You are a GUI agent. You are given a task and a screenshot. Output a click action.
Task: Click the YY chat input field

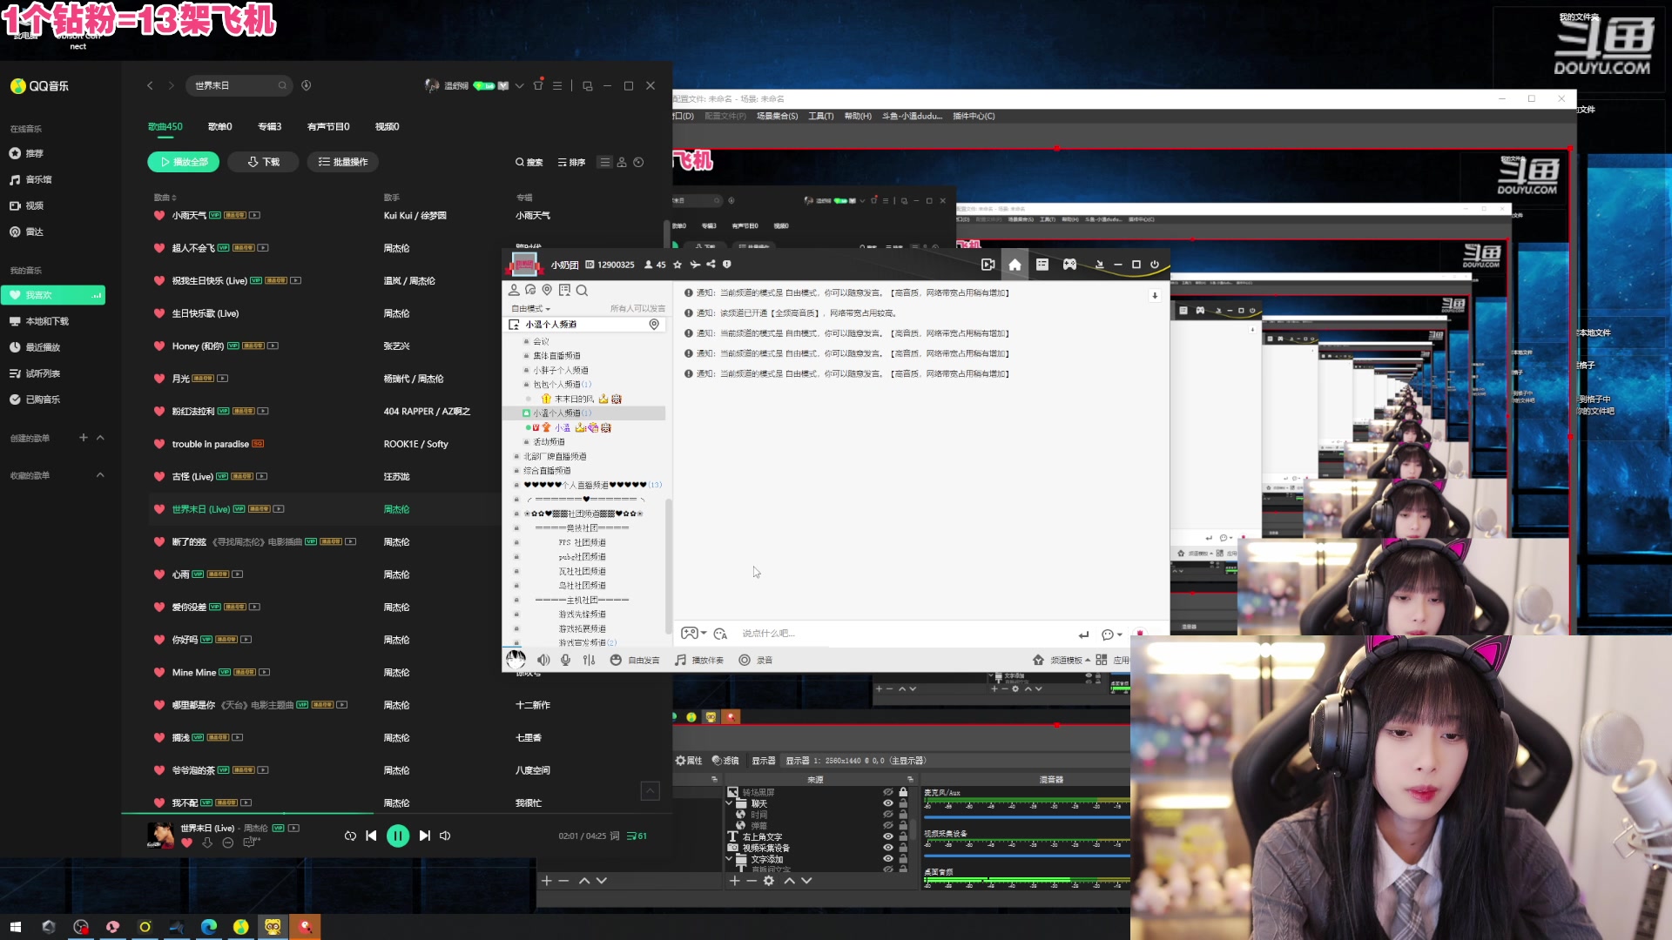tap(906, 634)
